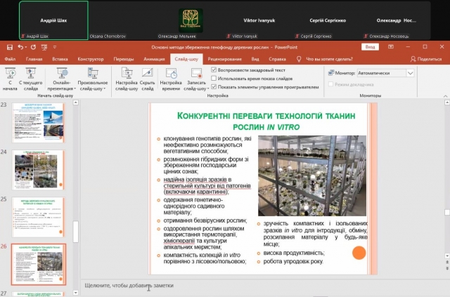Screen dimensions: 450x297
Task: Switch to the Home (Главная) tab
Action: (x=34, y=59)
